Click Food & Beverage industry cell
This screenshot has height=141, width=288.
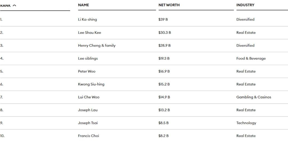[x=251, y=59]
